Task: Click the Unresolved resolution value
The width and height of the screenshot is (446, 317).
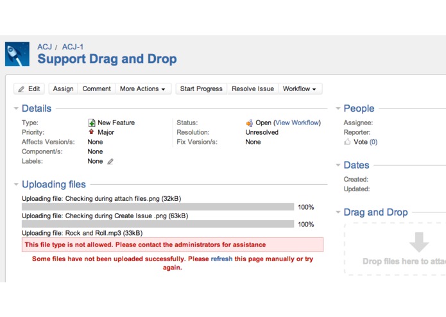Action: tap(262, 132)
